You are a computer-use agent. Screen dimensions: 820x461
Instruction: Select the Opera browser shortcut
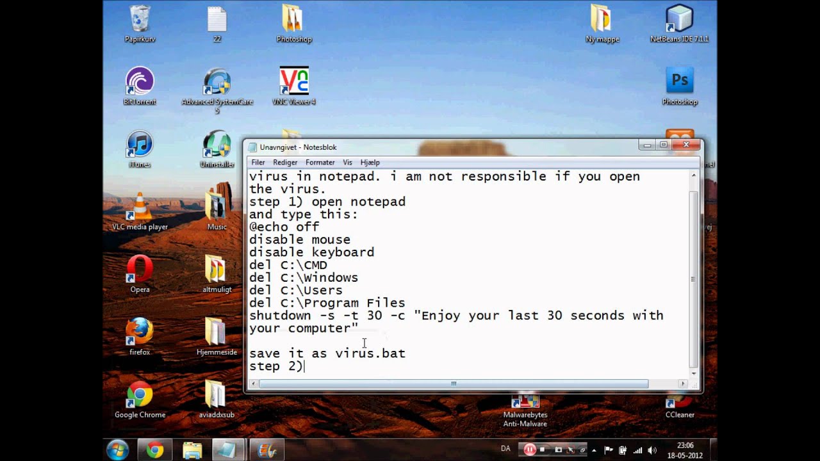[x=140, y=274]
